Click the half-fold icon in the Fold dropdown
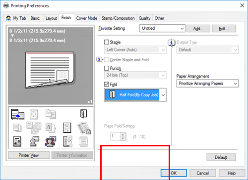The image size is (248, 180). coord(112,94)
